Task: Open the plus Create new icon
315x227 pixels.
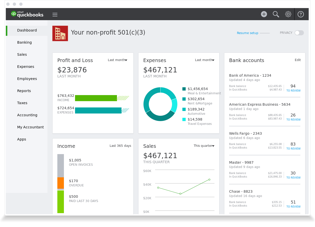Action: point(264,14)
